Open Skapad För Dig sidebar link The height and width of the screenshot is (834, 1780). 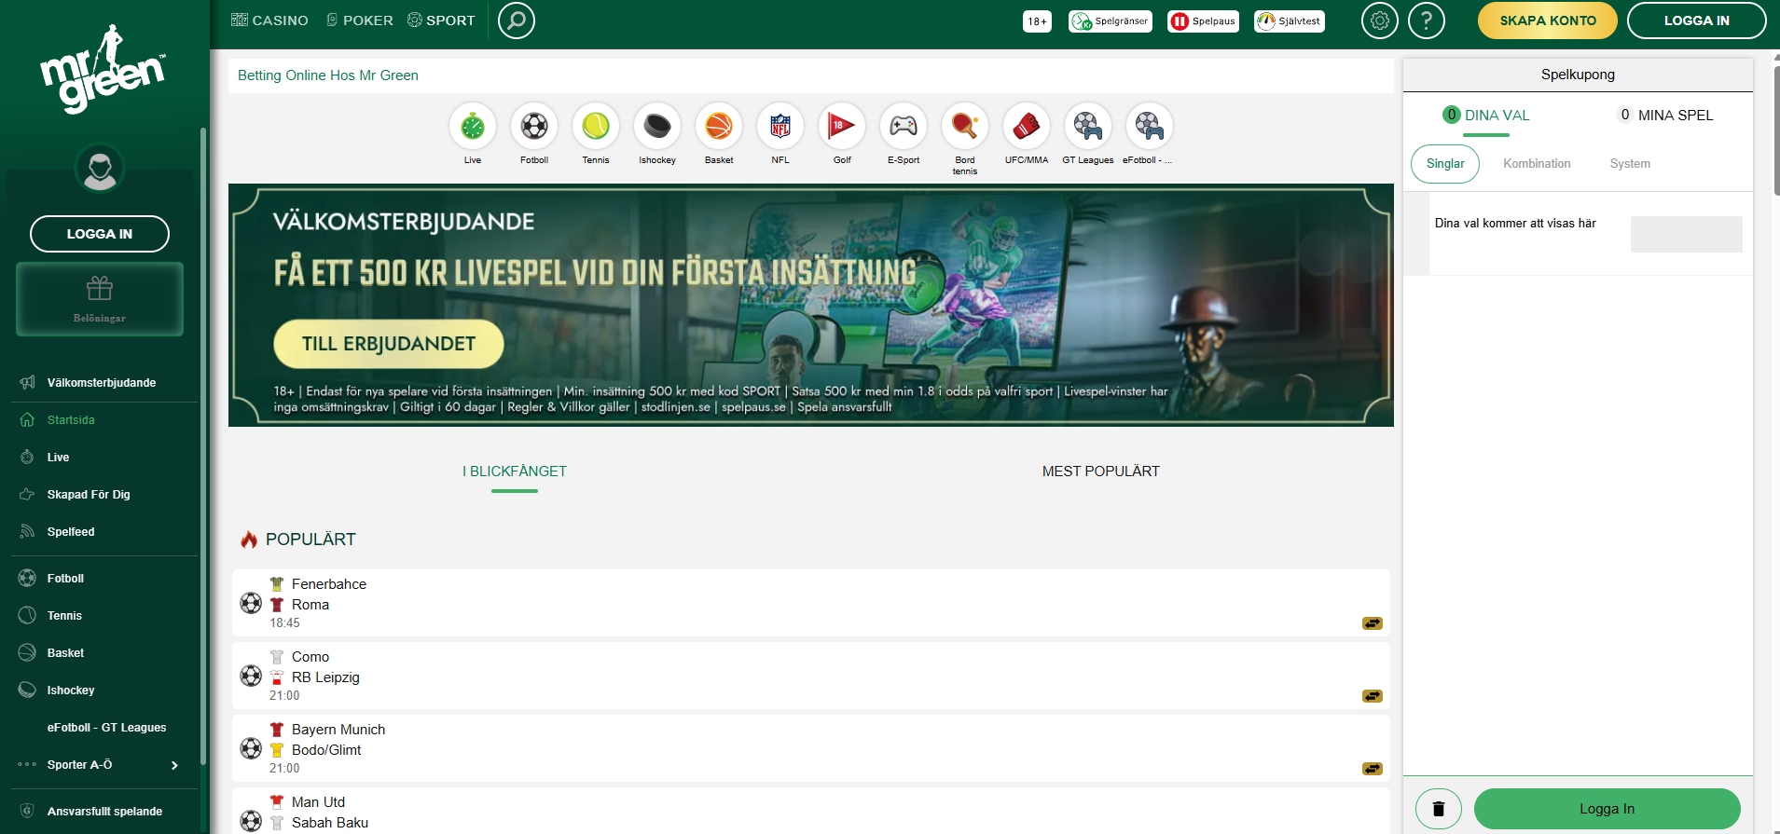click(89, 495)
